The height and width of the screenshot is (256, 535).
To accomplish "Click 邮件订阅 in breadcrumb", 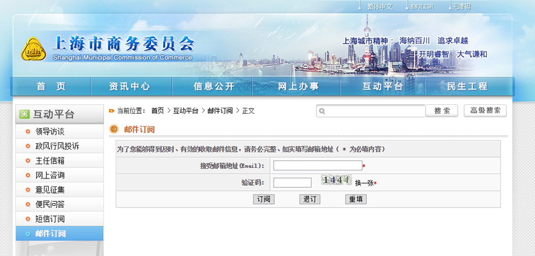I will point(220,111).
